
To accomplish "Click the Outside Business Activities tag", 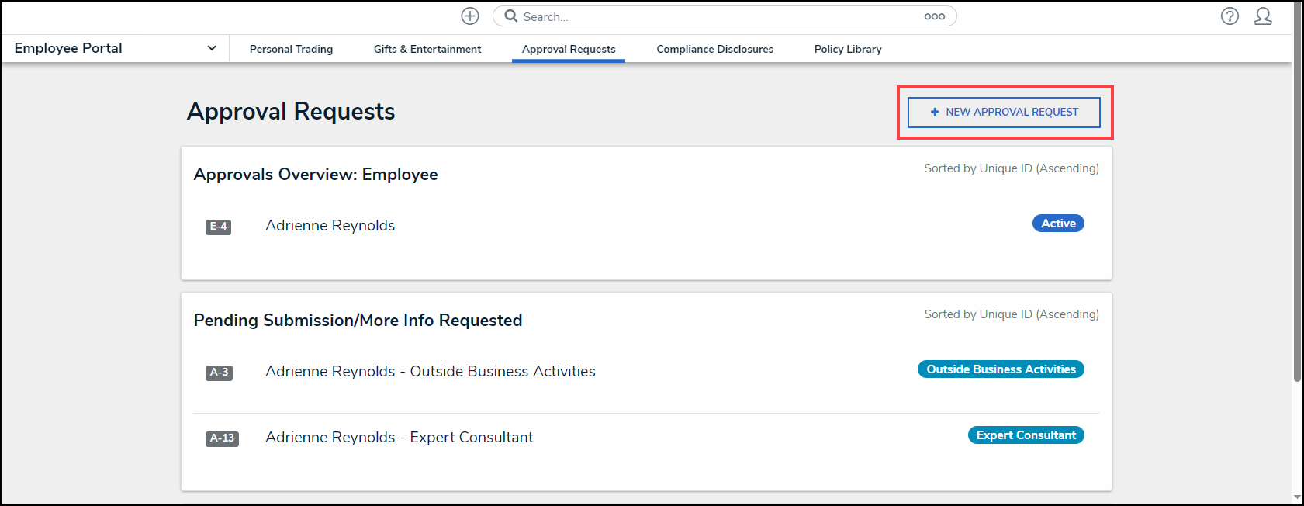I will pyautogui.click(x=1001, y=369).
